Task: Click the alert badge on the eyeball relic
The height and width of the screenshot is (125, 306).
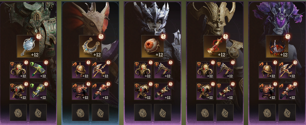Action: [163, 36]
